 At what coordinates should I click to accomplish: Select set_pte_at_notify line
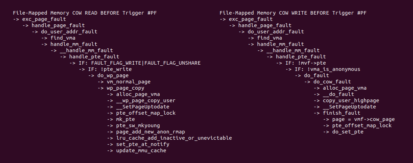[x=143, y=144]
